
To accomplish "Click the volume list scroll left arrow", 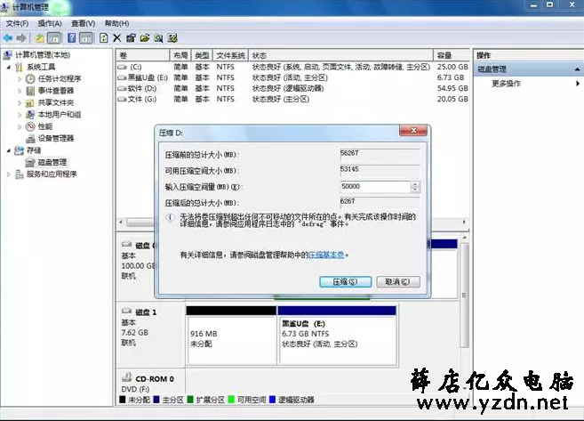I will coord(121,222).
